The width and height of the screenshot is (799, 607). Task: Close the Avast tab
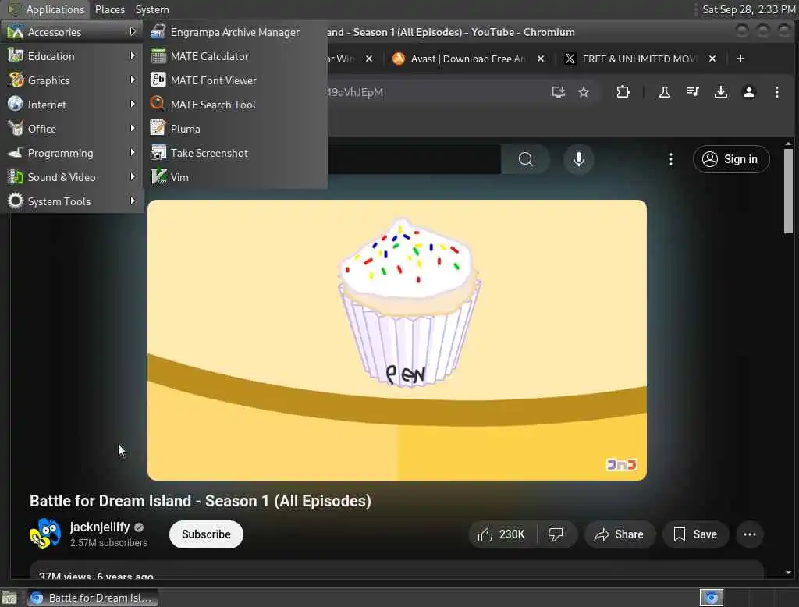point(541,59)
